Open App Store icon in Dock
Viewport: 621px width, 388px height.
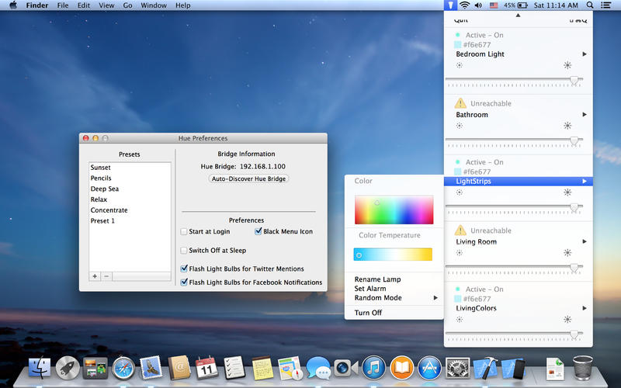tap(430, 368)
